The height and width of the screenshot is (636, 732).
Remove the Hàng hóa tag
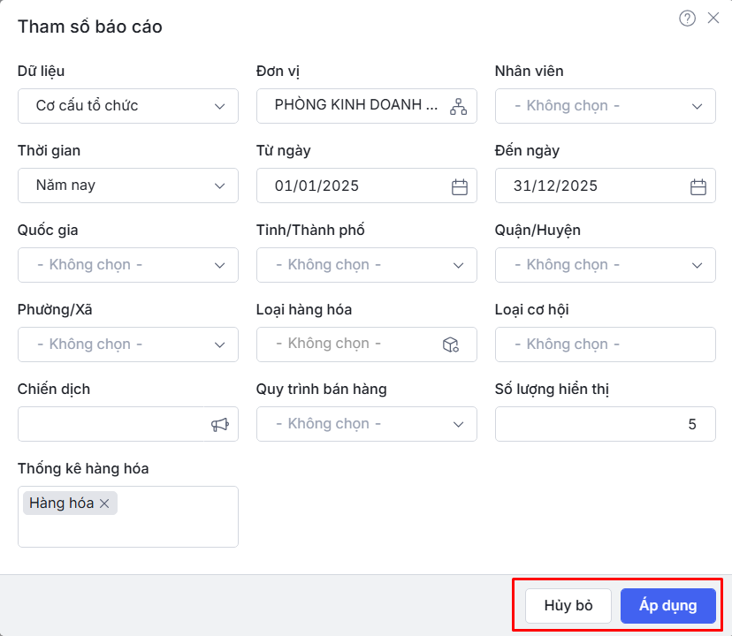(x=104, y=503)
